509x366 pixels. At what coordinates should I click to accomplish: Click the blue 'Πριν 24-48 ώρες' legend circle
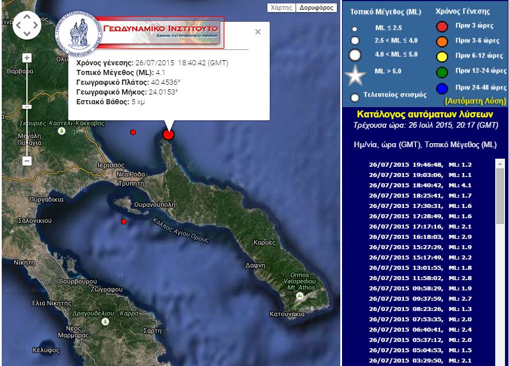coord(442,88)
